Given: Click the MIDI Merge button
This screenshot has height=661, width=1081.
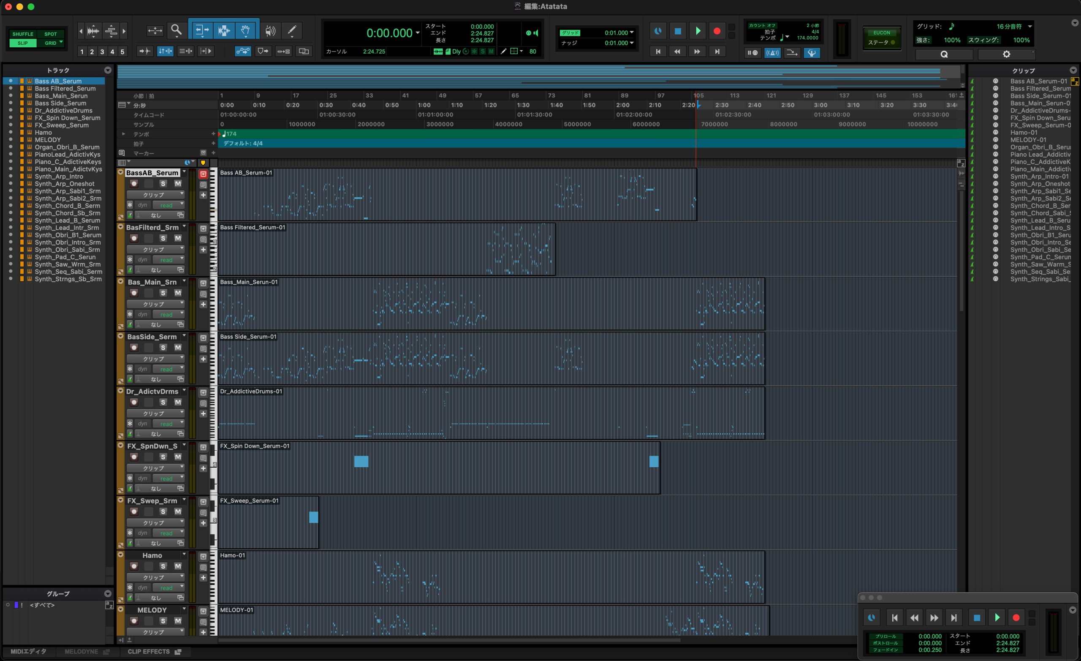Looking at the screenshot, I should [792, 53].
